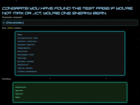This screenshot has width=140, height=105.
Task: Click the "Placeholder collapsible:" text
Action: [12, 17]
